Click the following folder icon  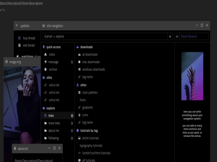[x=45, y=138]
